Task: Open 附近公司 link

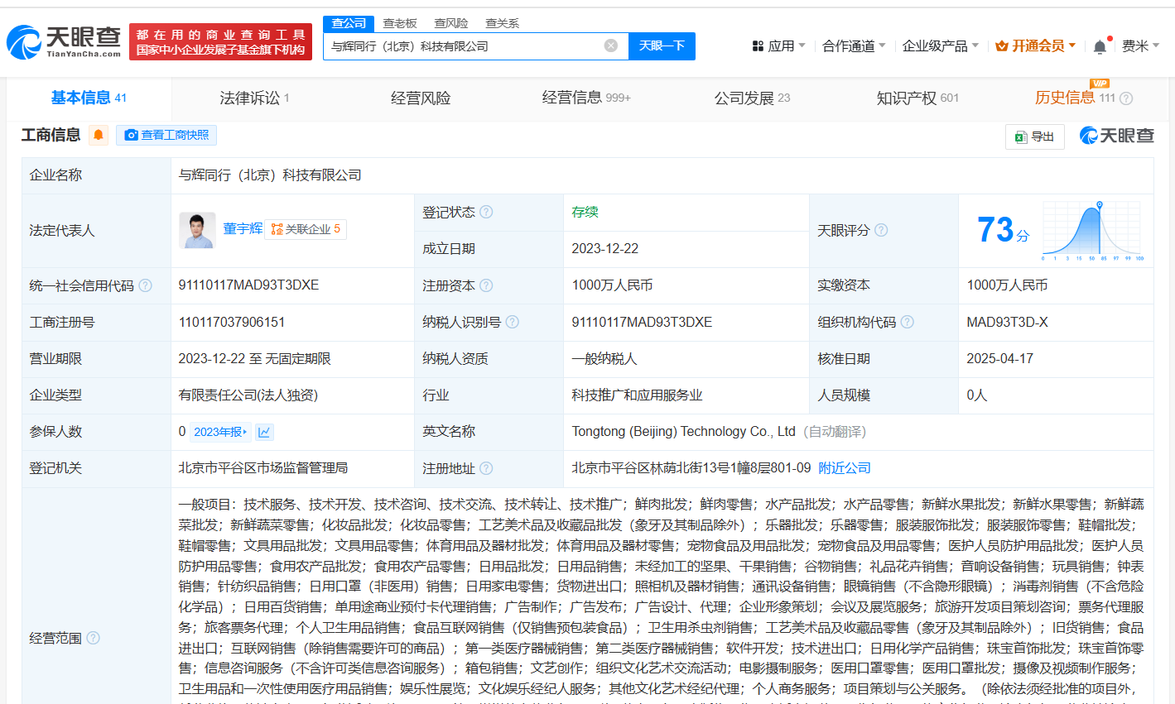Action: [x=845, y=468]
